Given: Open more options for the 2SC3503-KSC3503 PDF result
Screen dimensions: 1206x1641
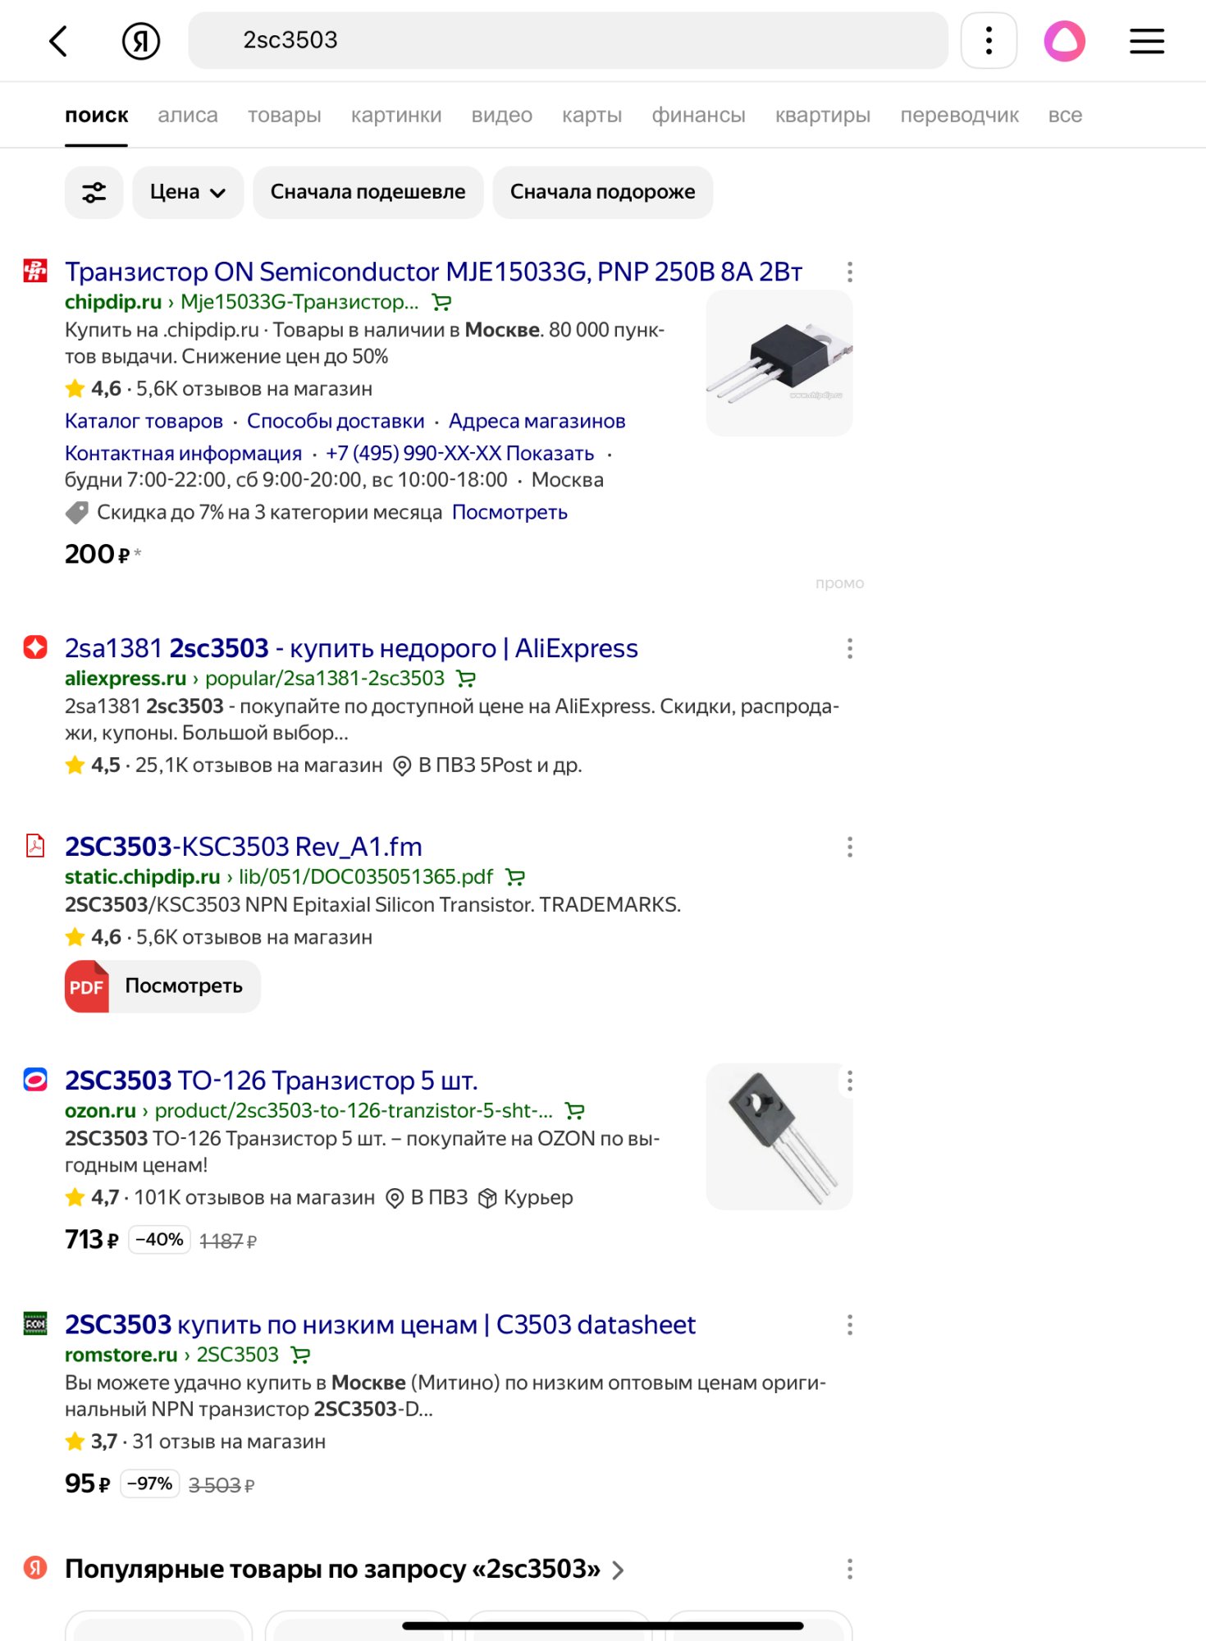Looking at the screenshot, I should point(850,847).
